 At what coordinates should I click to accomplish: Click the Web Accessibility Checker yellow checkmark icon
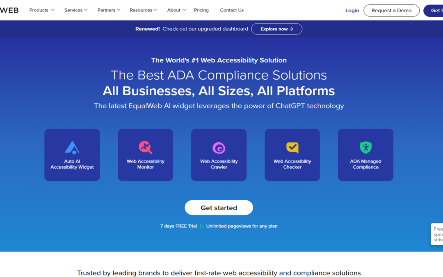coord(292,147)
